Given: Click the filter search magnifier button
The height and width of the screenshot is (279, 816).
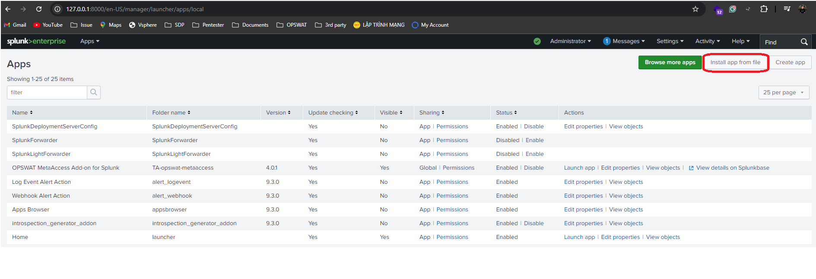Looking at the screenshot, I should pos(94,93).
